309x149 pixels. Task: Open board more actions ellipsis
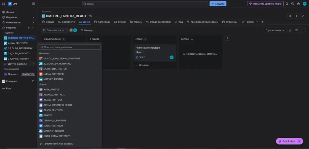[303, 30]
